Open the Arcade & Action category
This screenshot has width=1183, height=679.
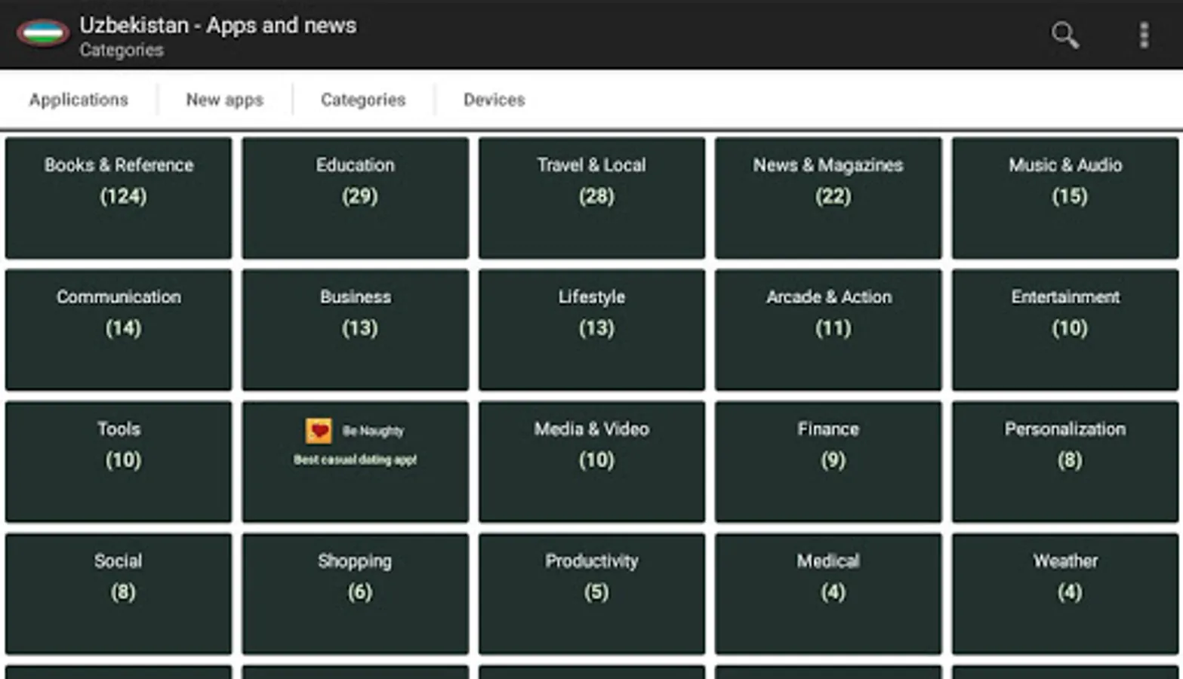click(828, 330)
